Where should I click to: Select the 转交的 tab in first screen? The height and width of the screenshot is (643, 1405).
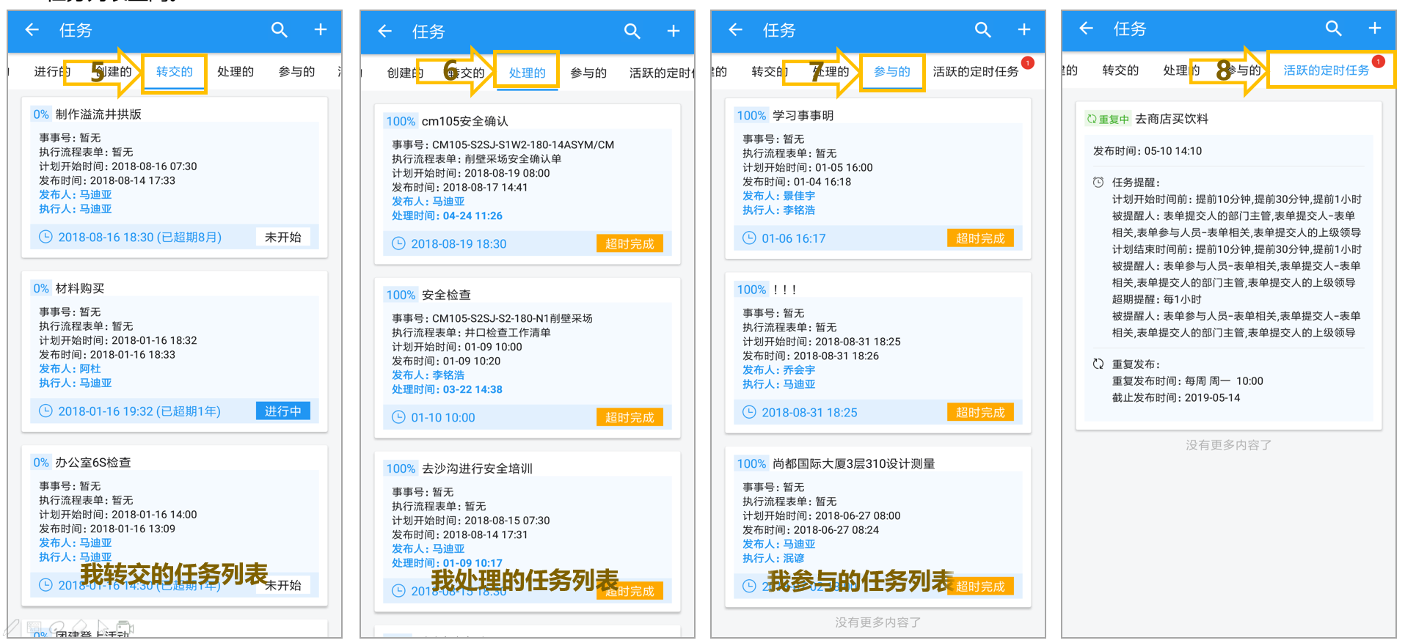(175, 72)
